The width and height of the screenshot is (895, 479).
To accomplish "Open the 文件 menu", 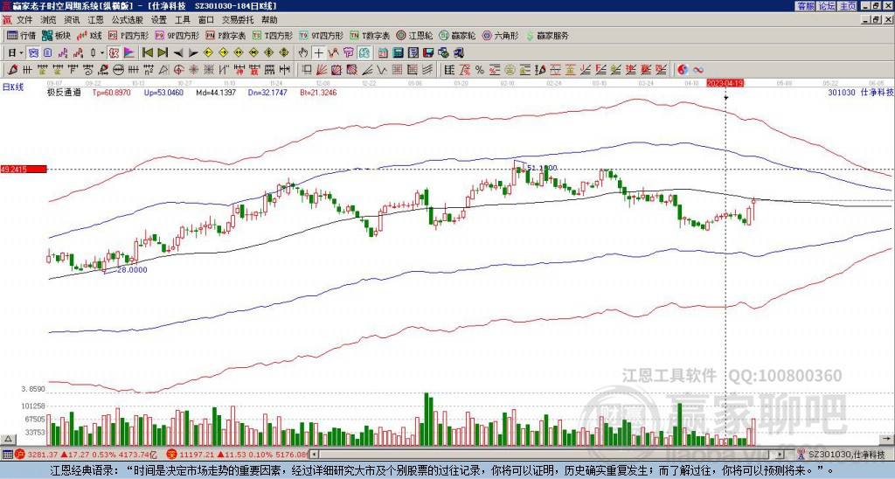I will pyautogui.click(x=24, y=20).
